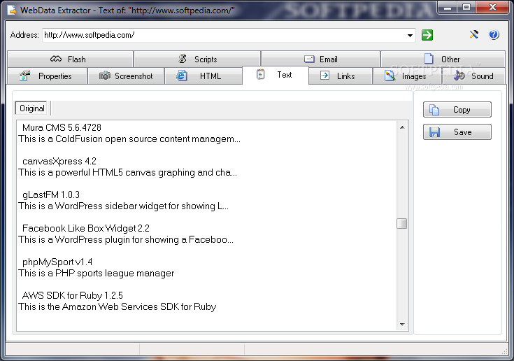Click the green Go arrow icon
This screenshot has height=361, width=514.
coord(427,35)
